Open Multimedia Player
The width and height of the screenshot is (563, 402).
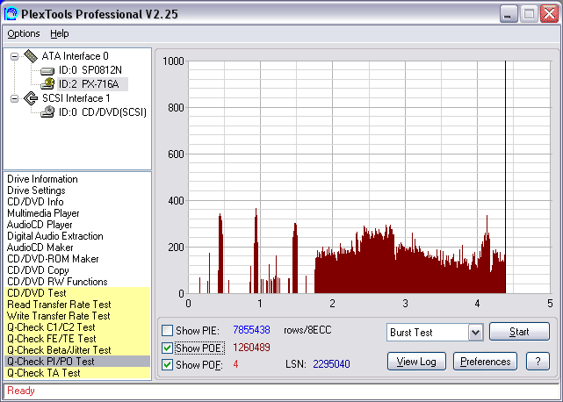click(x=43, y=213)
